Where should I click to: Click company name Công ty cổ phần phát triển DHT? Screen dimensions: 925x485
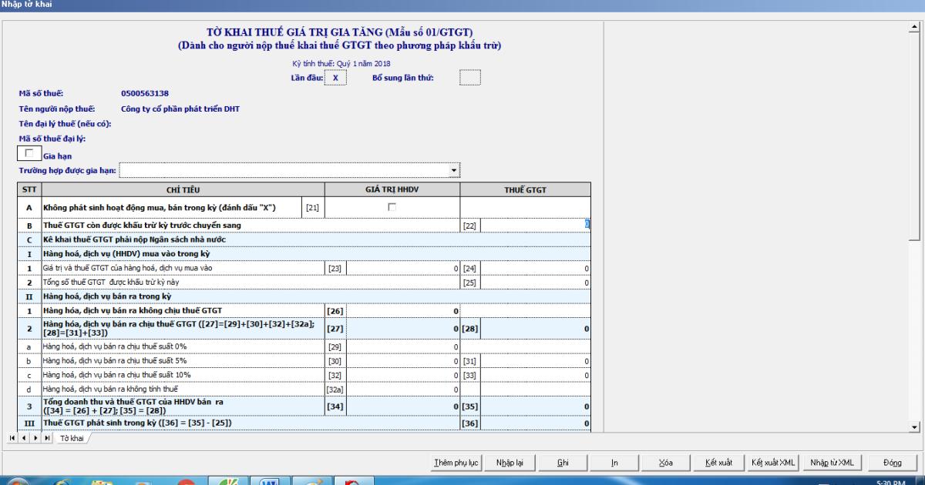tap(180, 109)
